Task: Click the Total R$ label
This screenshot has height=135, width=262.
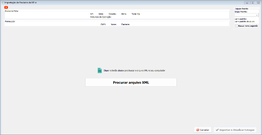Action: (x=135, y=14)
